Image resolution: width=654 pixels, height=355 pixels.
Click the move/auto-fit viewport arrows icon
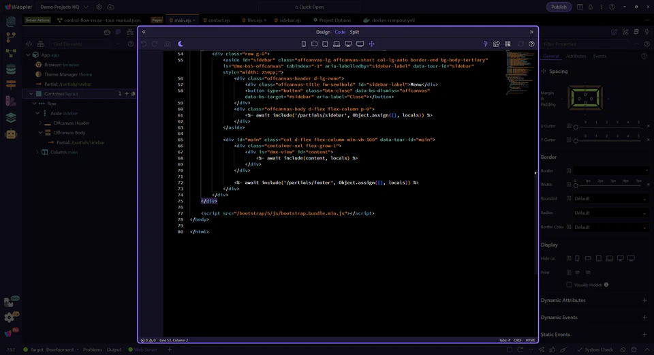372,44
